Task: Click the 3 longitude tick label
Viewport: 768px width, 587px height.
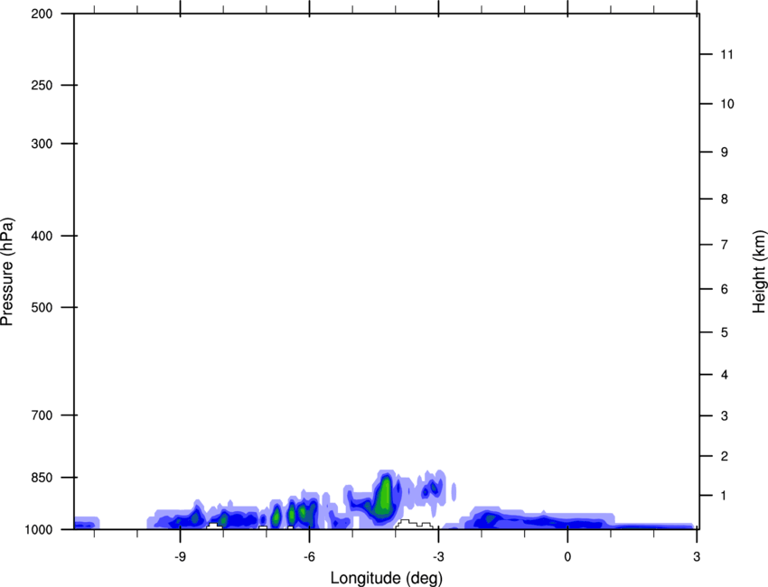Action: 697,556
